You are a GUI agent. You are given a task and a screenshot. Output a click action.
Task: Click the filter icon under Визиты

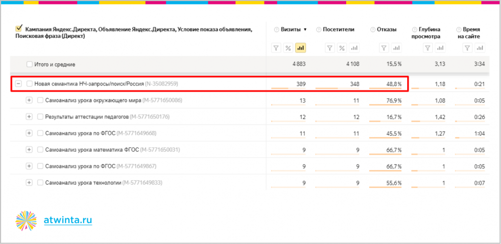pyautogui.click(x=277, y=48)
